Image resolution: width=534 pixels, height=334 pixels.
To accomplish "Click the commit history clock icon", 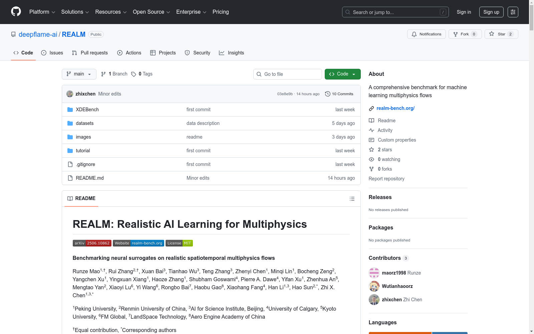I will (x=327, y=94).
